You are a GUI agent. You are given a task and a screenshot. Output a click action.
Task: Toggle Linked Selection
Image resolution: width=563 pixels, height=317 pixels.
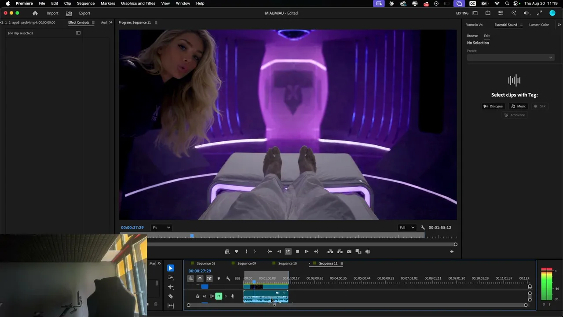209,278
